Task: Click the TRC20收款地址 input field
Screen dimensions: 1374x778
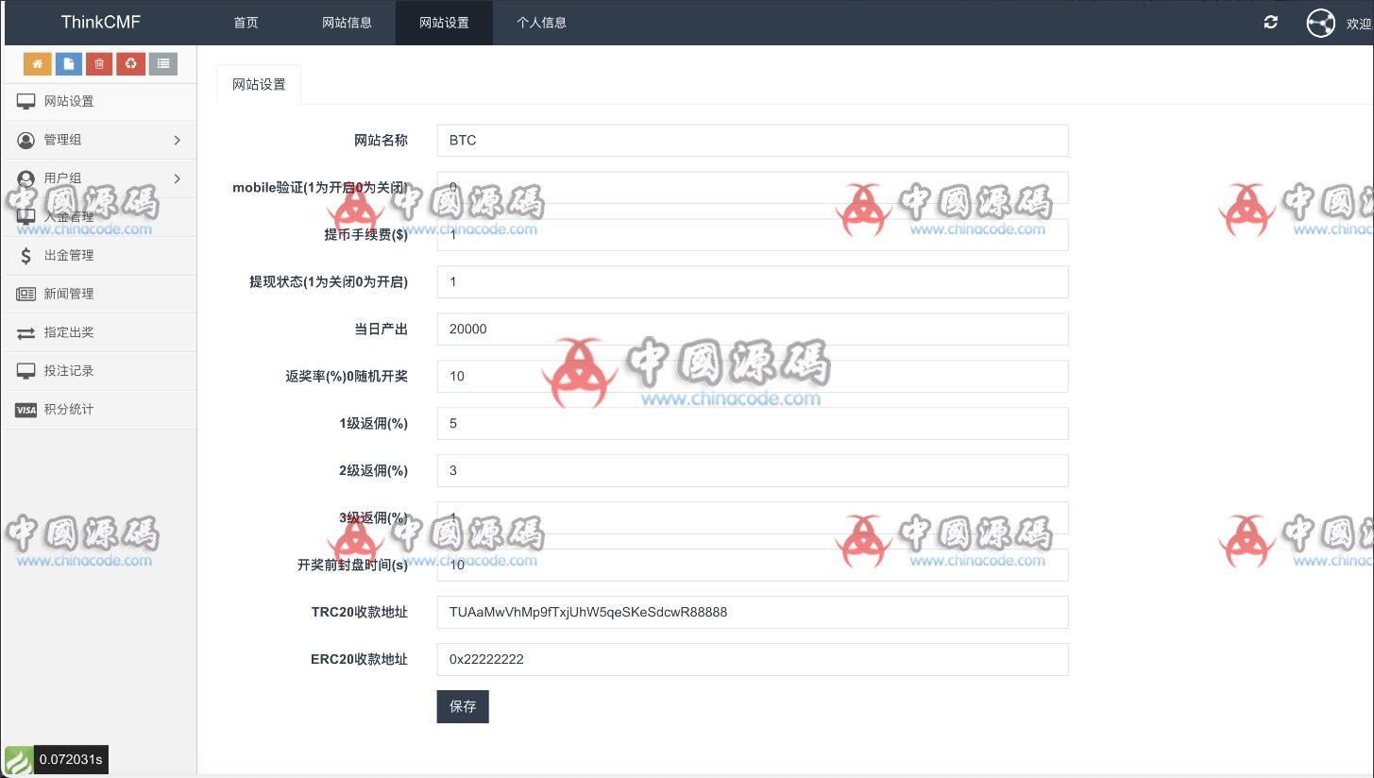Action: pyautogui.click(x=753, y=612)
